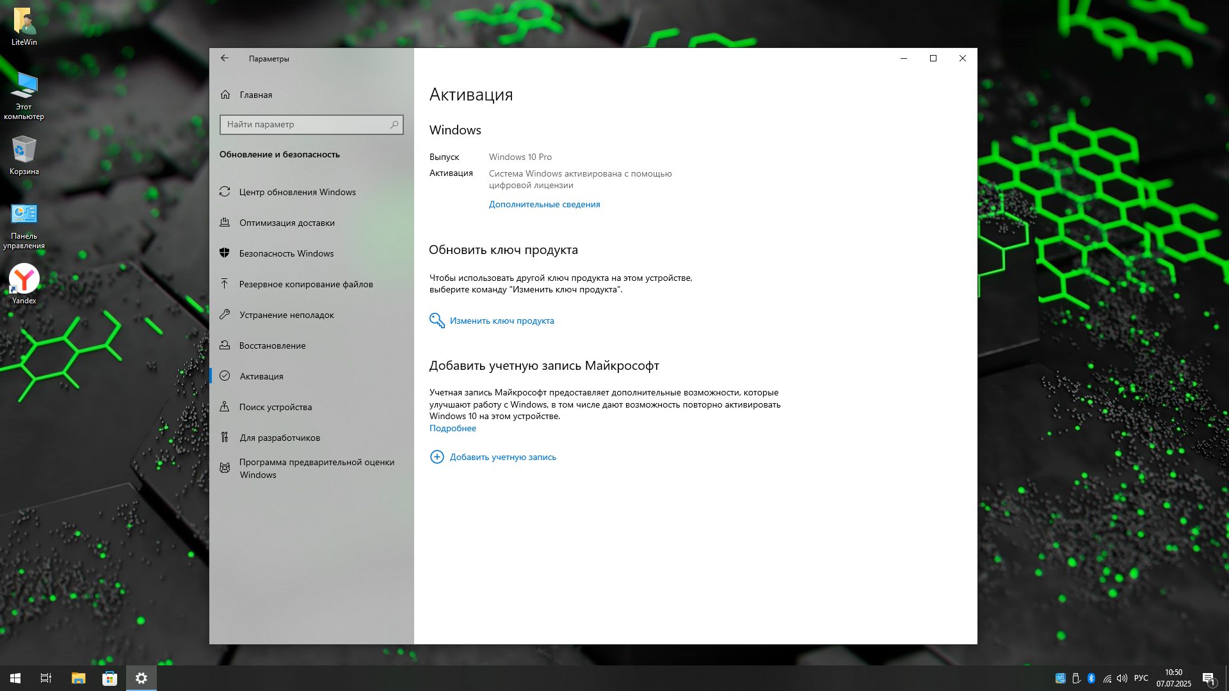Click Добавить учетную запись plus icon
The height and width of the screenshot is (691, 1229).
[437, 457]
